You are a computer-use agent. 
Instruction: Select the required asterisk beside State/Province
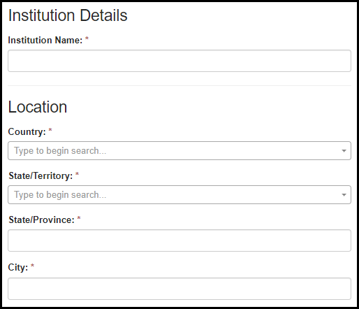[x=79, y=218]
